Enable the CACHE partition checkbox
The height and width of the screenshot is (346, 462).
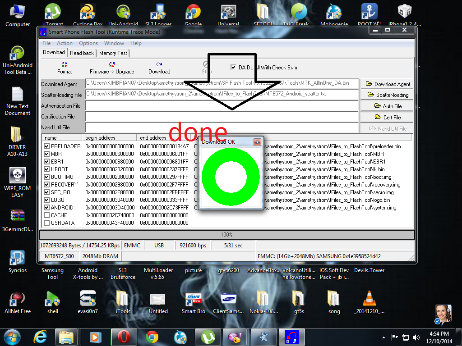pyautogui.click(x=47, y=215)
